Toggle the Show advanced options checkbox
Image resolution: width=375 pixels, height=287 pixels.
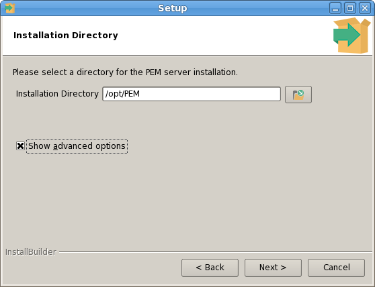20,146
